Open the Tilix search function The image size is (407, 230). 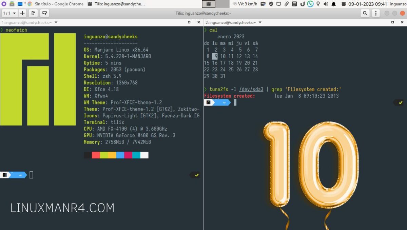click(x=365, y=13)
